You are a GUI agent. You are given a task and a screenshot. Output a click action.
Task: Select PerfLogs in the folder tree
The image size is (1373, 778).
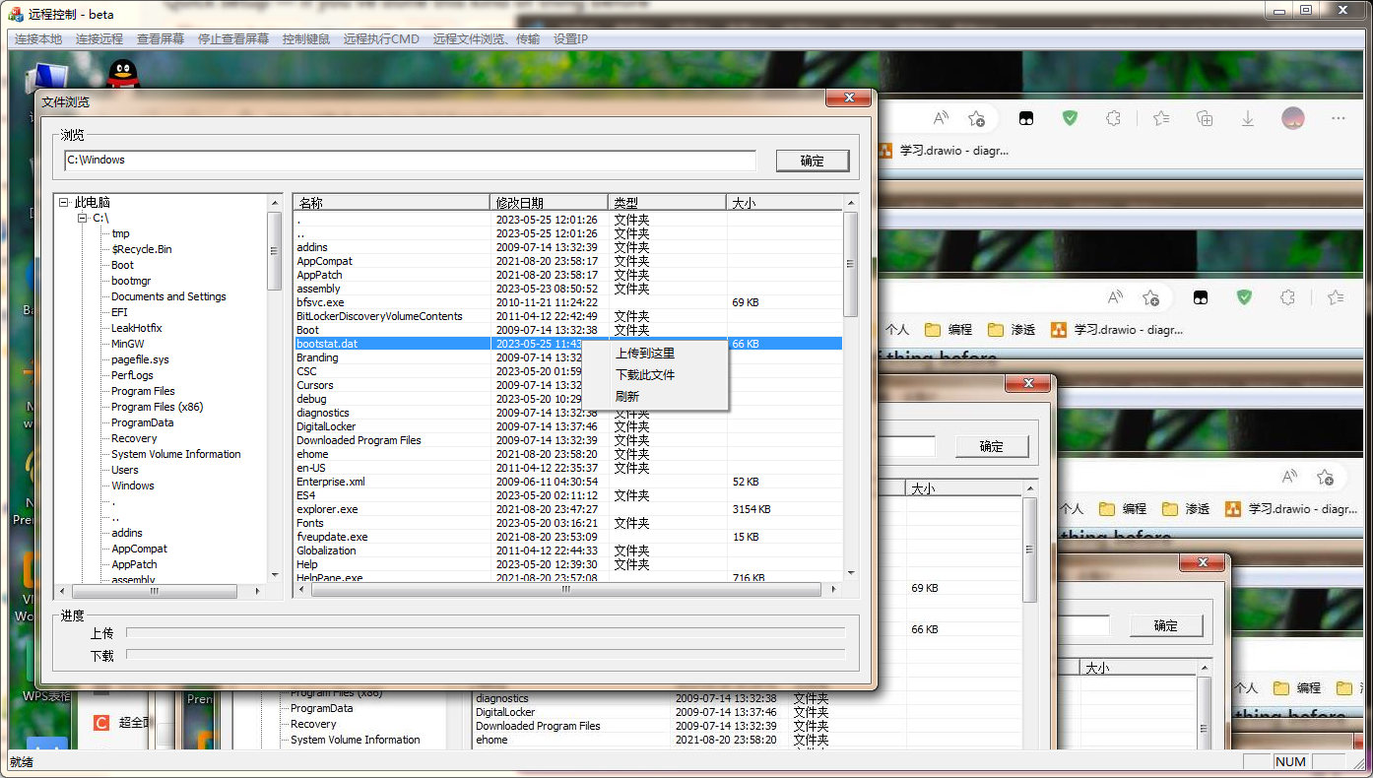point(132,375)
